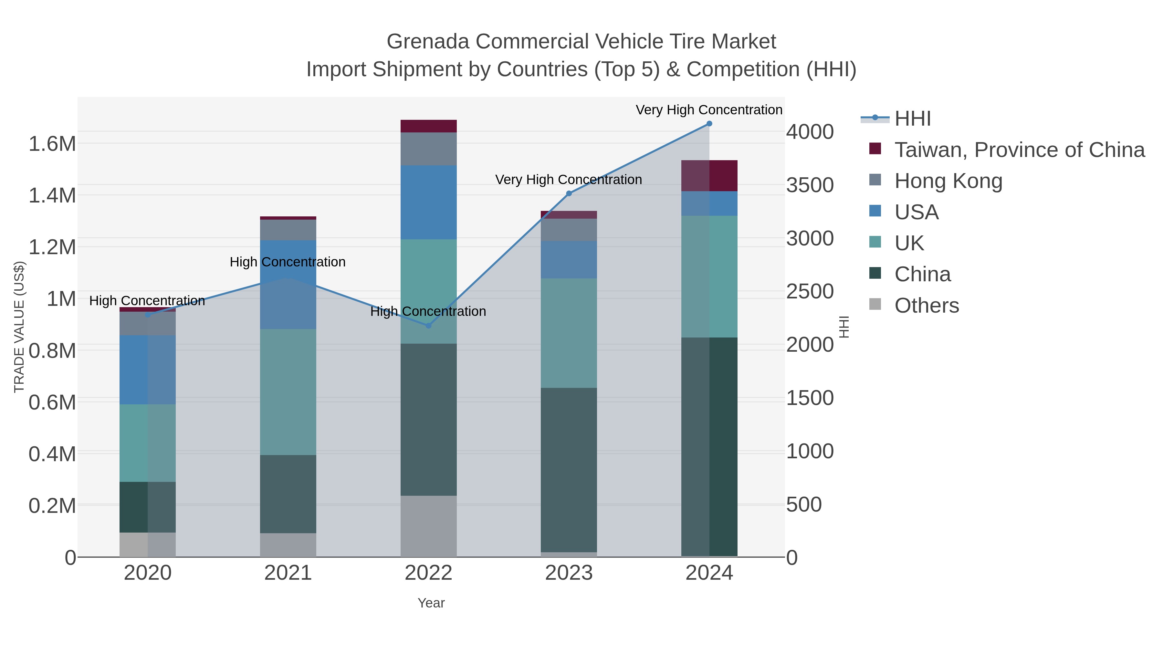
Task: Click the 4000 right axis tick label
Action: pos(810,132)
